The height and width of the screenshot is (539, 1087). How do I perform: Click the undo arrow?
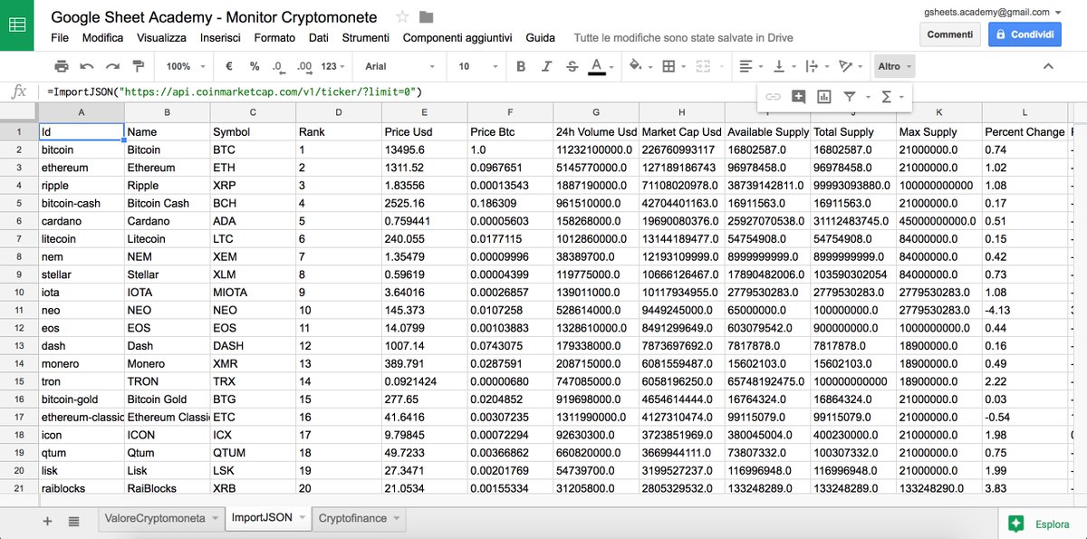[87, 66]
